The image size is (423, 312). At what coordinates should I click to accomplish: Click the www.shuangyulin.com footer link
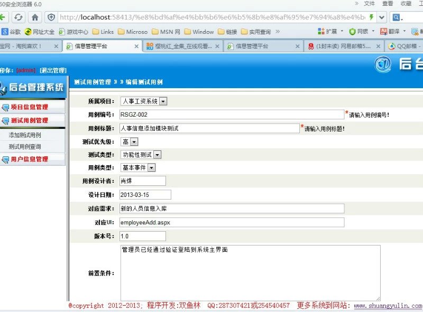pyautogui.click(x=388, y=306)
